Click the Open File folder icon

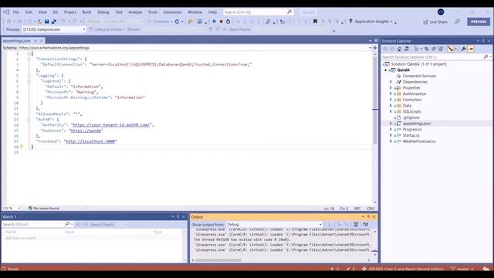[39, 22]
